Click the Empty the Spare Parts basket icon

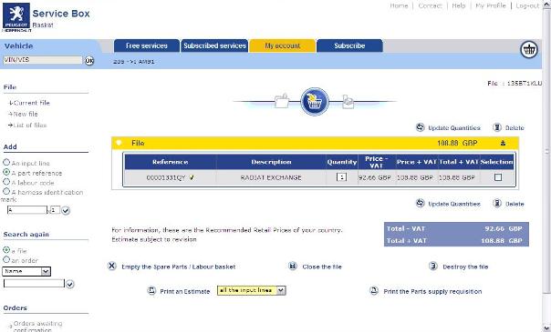(x=111, y=267)
